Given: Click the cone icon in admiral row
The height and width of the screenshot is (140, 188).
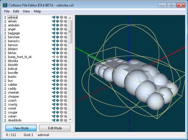Looking at the screenshot, I should tap(54, 17).
